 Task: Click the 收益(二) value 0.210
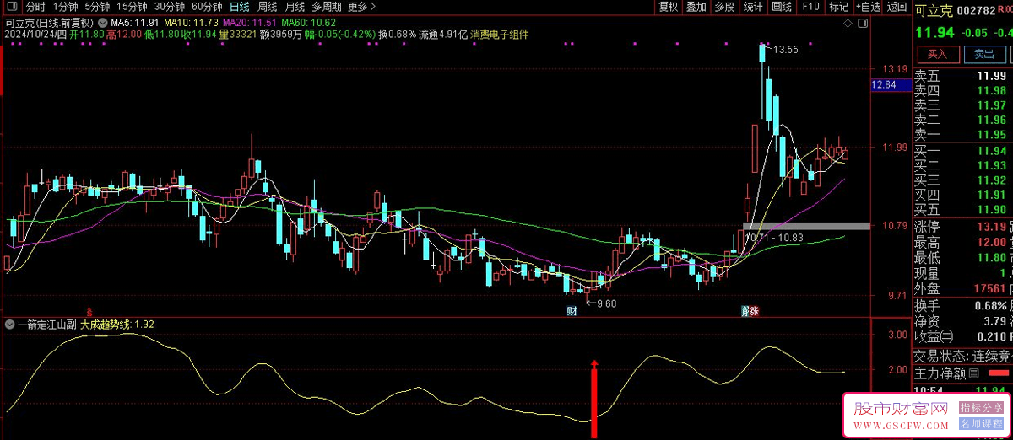click(991, 336)
